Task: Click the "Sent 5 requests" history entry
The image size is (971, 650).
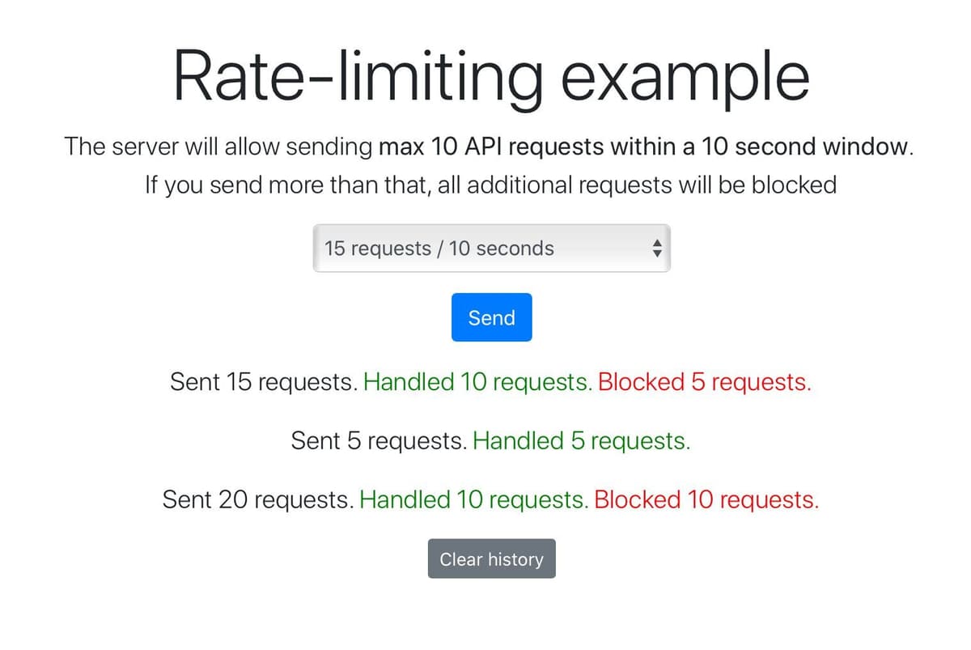Action: click(x=380, y=440)
